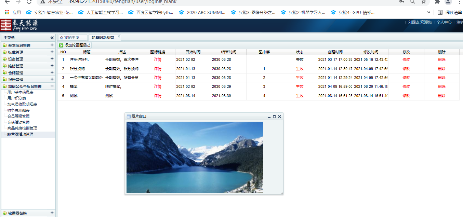Collapse the 主菜单 sidebar with double-arrow icon
The height and width of the screenshot is (217, 463).
tap(52, 38)
